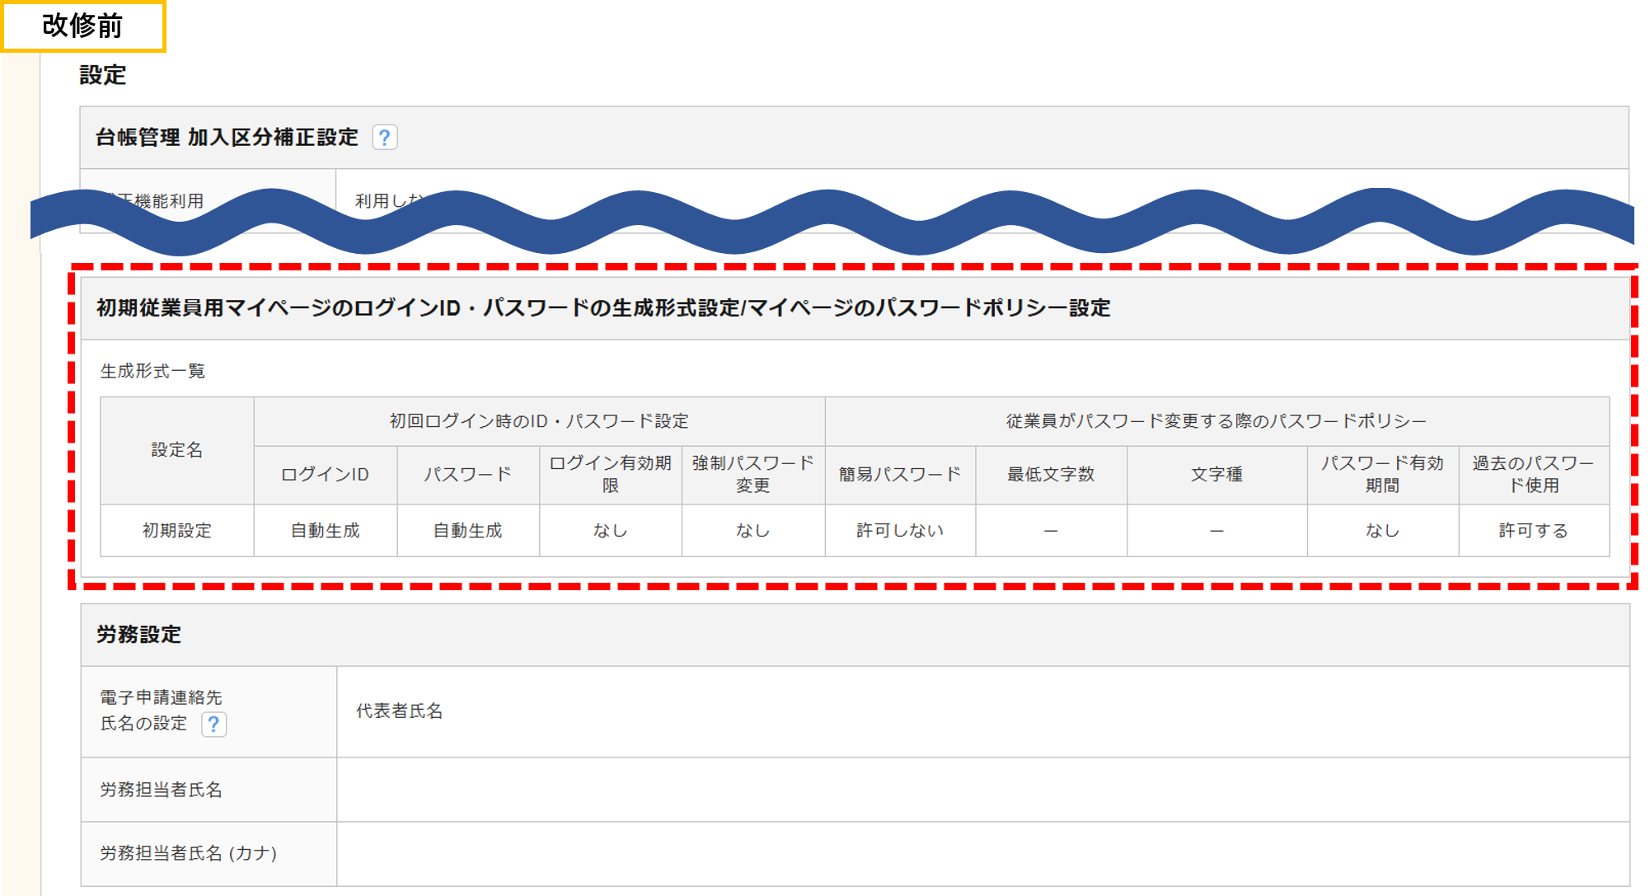Screen dimensions: 1650x896
Task: Click the 労務担当者氏名 (カナ) value field
Action: pos(982,853)
